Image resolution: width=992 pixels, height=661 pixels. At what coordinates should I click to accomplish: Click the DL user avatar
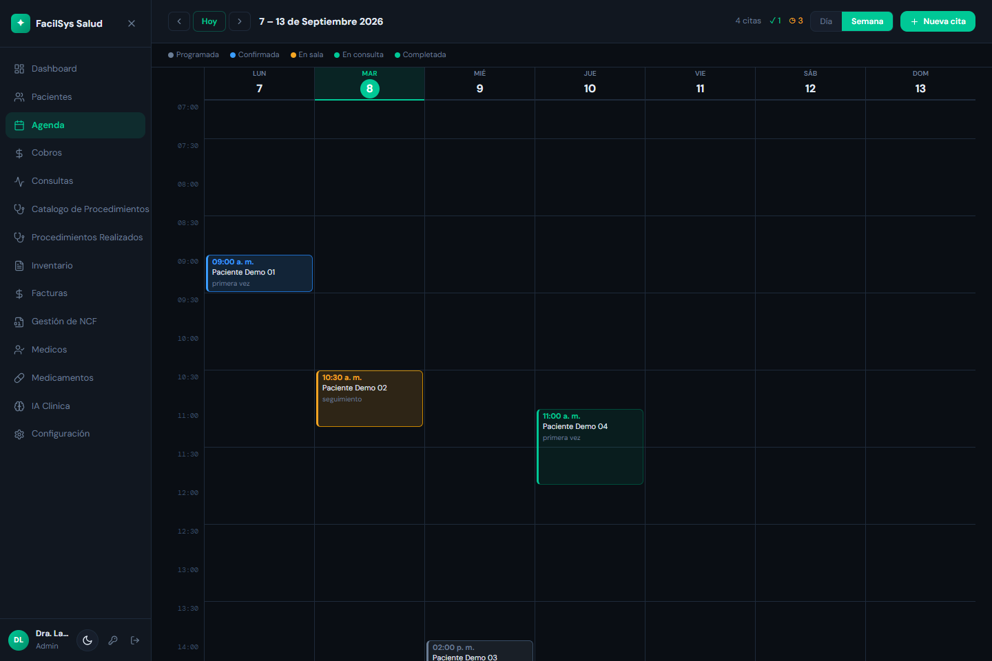(x=19, y=640)
